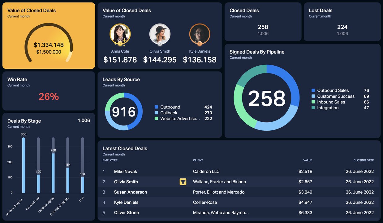Open the Mike Novak deal row
The height and width of the screenshot is (223, 383).
[x=238, y=172]
